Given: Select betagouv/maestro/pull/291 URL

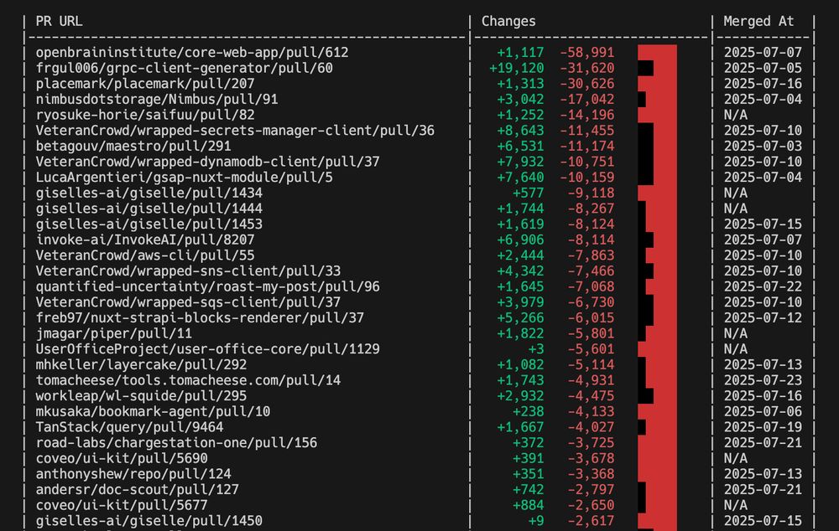Looking at the screenshot, I should pyautogui.click(x=133, y=146).
